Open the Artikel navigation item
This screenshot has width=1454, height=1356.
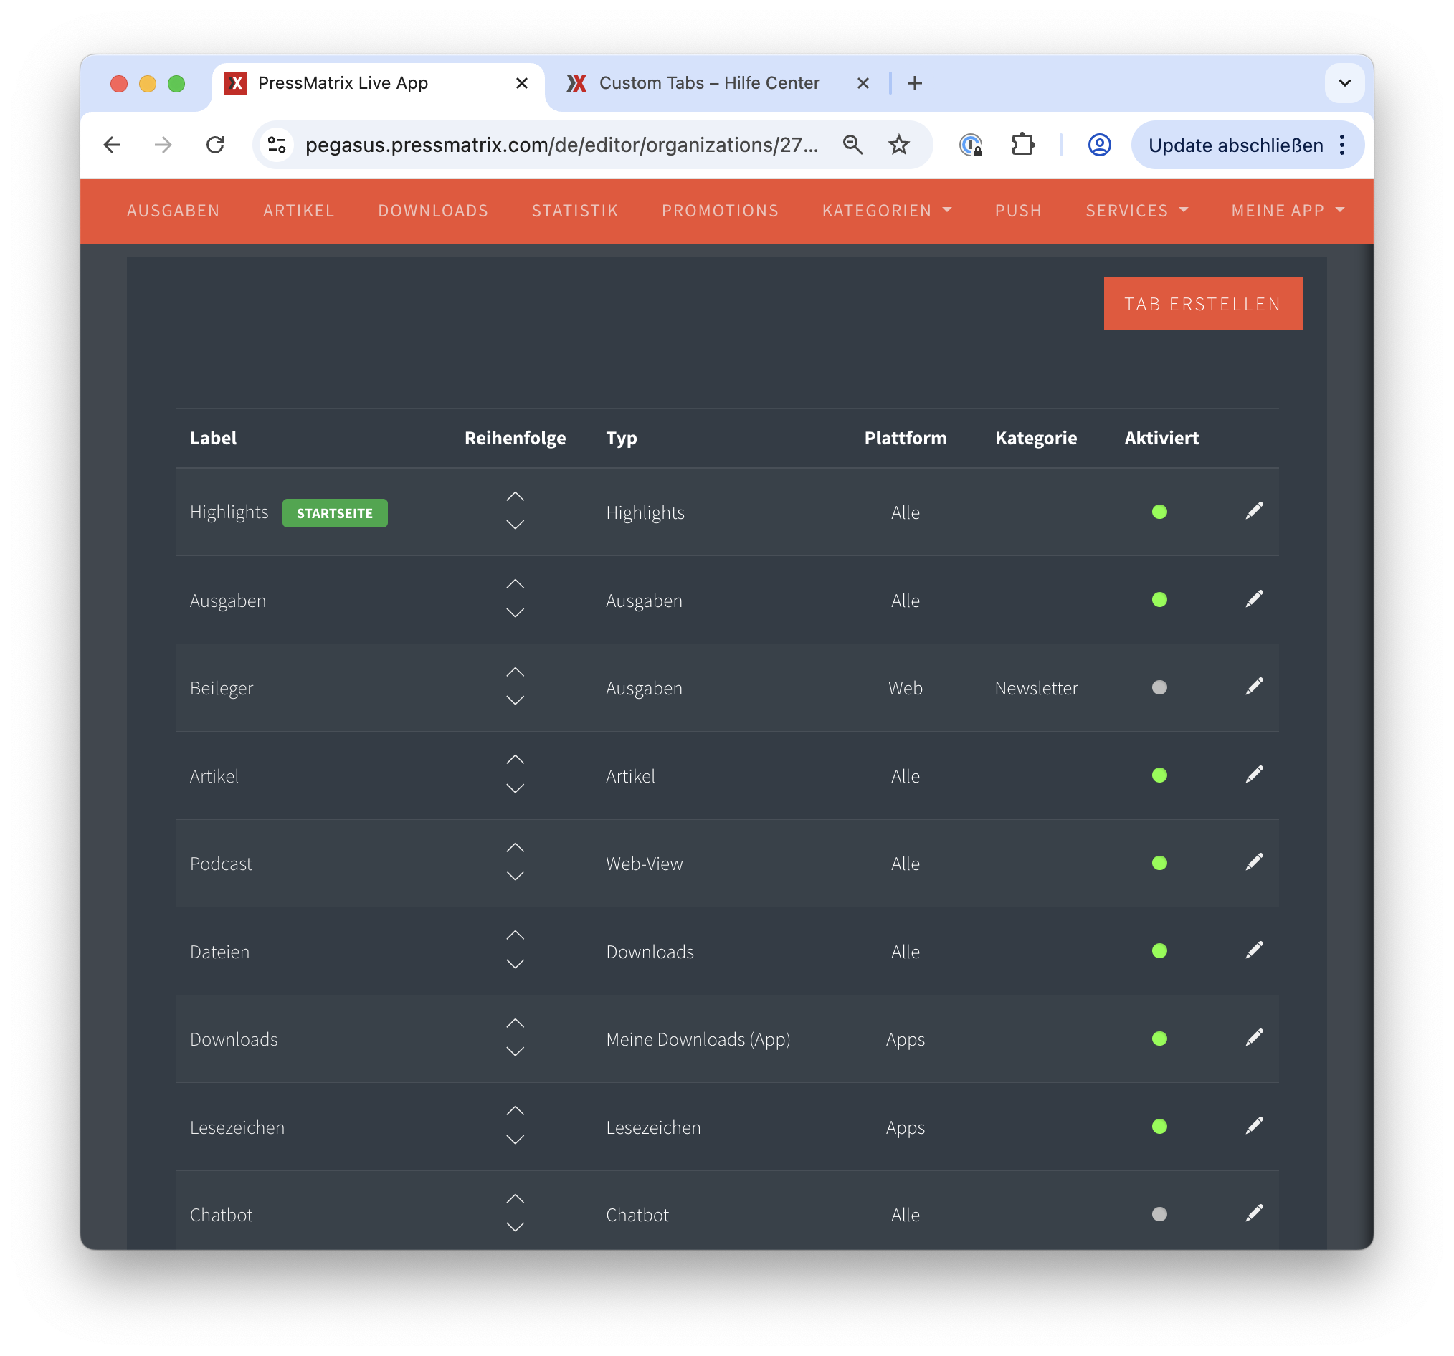(298, 211)
